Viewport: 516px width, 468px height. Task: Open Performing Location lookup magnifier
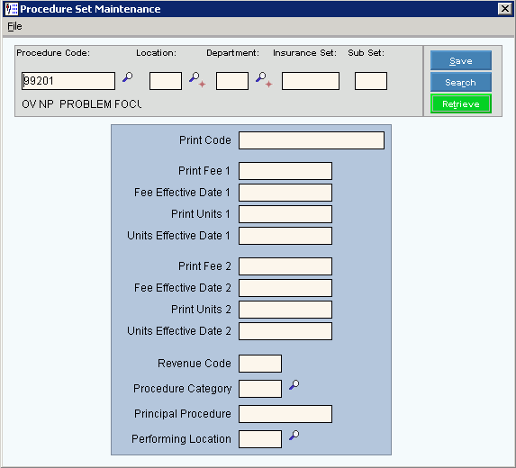click(x=294, y=435)
